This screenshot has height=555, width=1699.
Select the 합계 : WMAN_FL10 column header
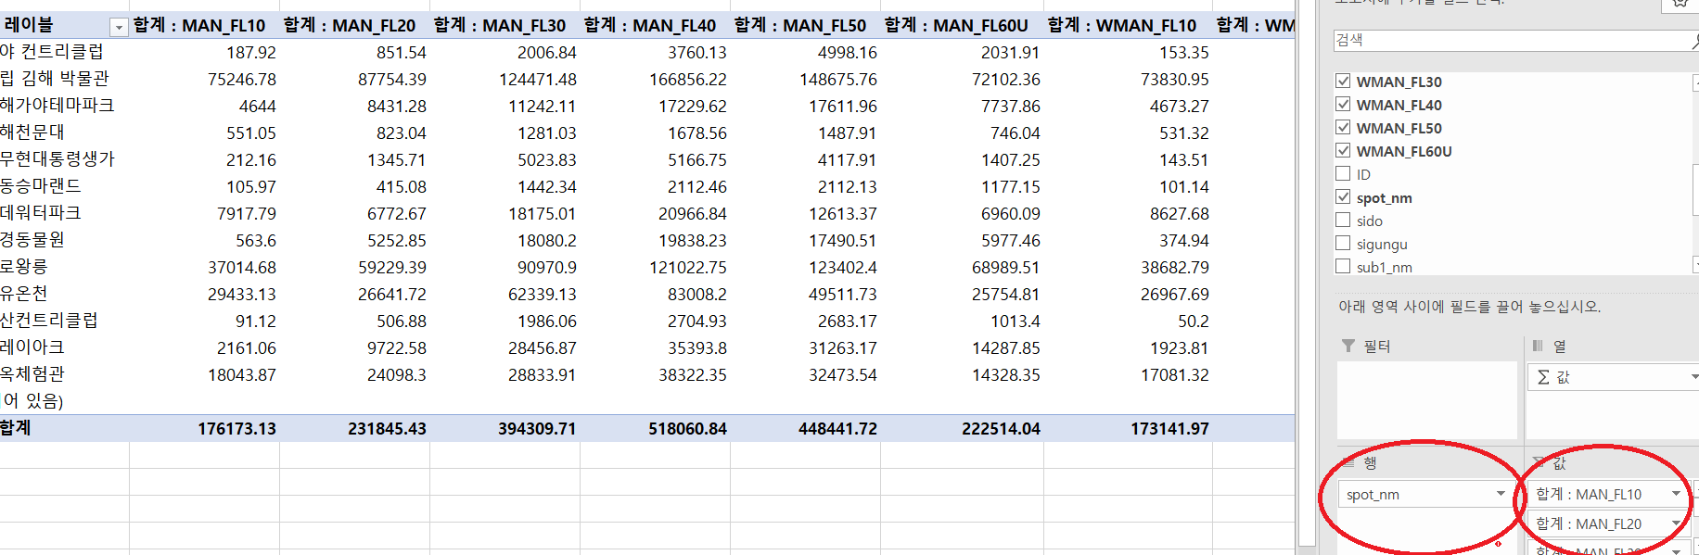click(x=1122, y=26)
